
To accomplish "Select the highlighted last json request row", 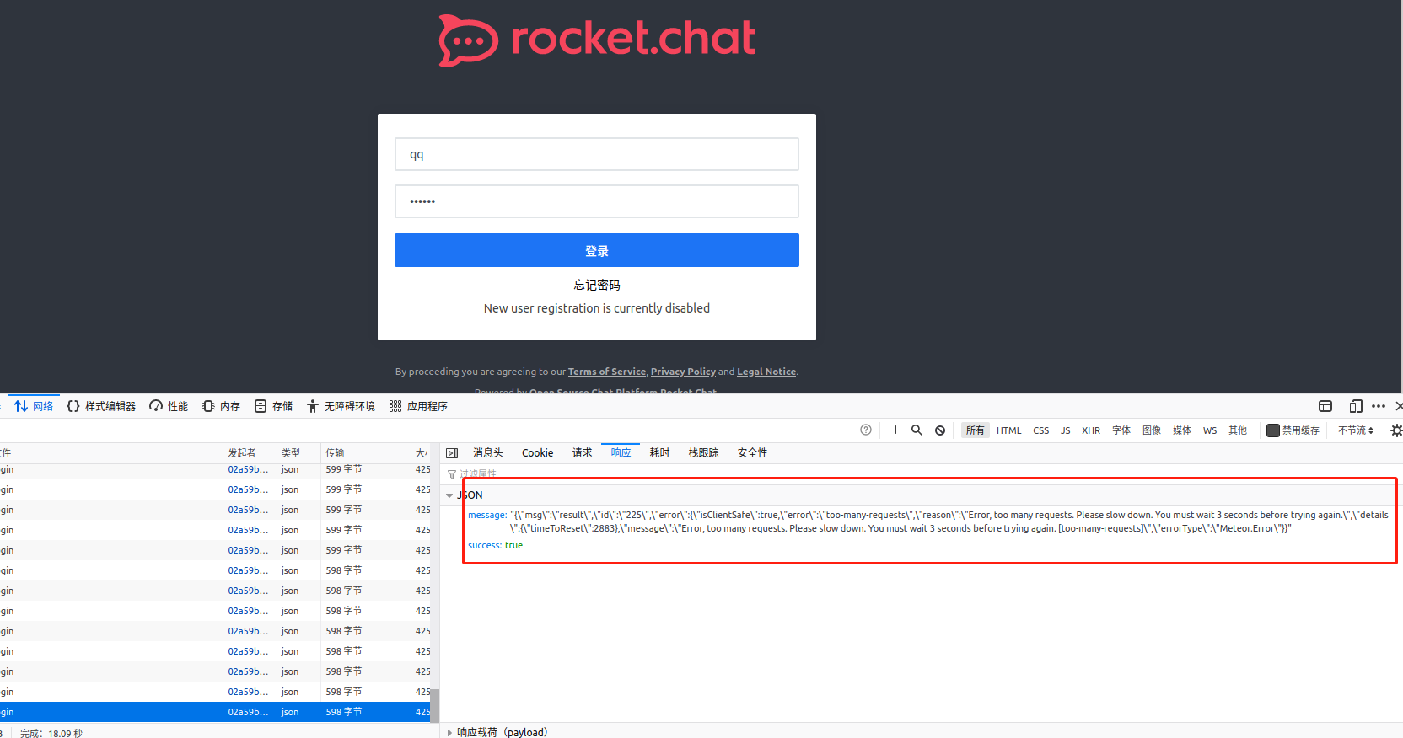I will pyautogui.click(x=215, y=712).
